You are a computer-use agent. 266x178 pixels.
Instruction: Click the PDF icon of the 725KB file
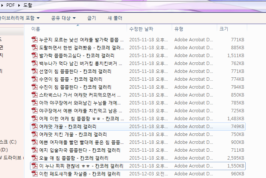[35, 111]
